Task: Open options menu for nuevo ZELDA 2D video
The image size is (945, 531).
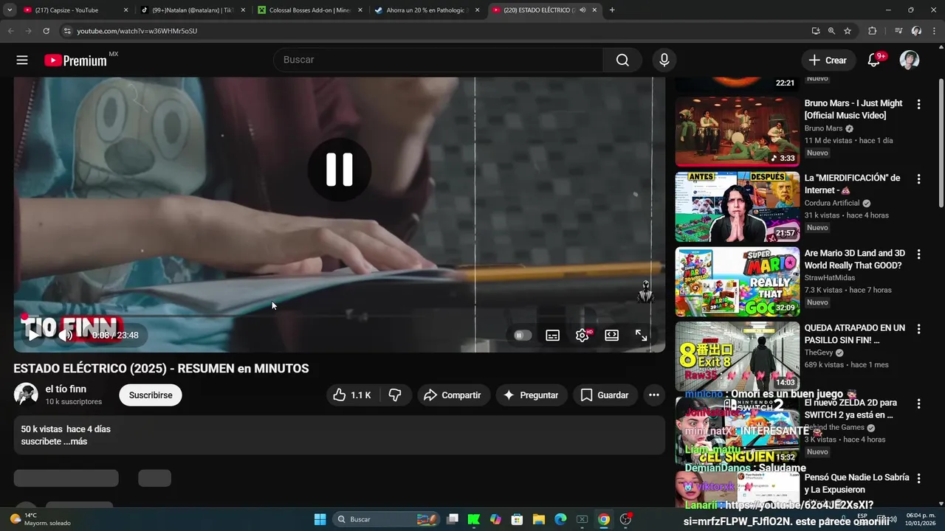Action: tap(918, 404)
